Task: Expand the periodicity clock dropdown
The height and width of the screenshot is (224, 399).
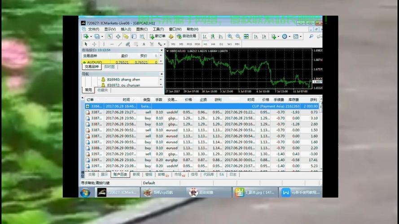Action: (290, 36)
